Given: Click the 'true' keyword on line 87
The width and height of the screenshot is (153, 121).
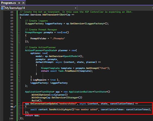Looking at the screenshot, I should 53,80.
